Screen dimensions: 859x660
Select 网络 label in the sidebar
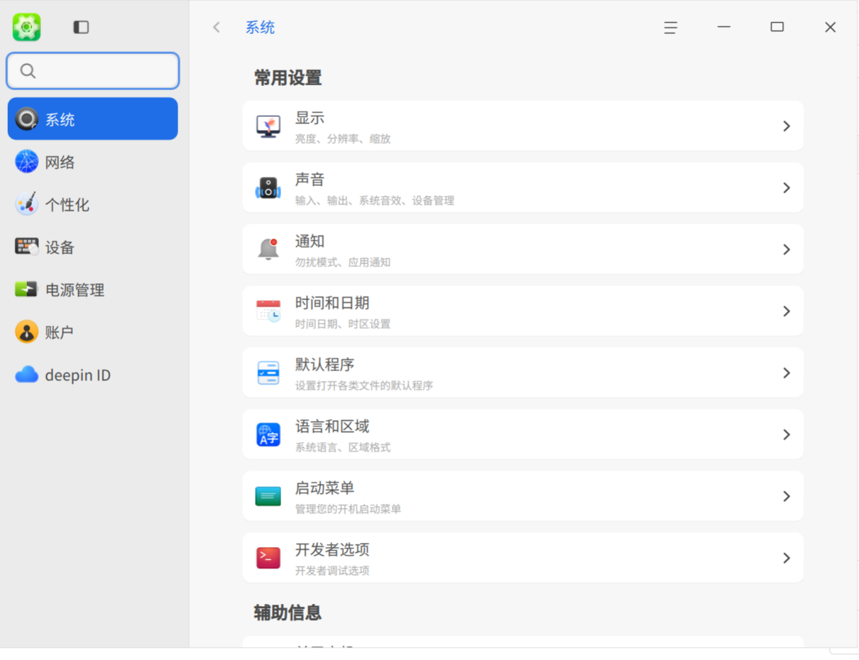[x=60, y=162]
